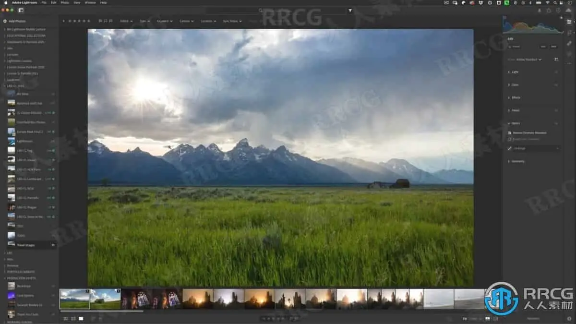Check Remove Chromatic Aberration box
576x324 pixels.
point(510,132)
